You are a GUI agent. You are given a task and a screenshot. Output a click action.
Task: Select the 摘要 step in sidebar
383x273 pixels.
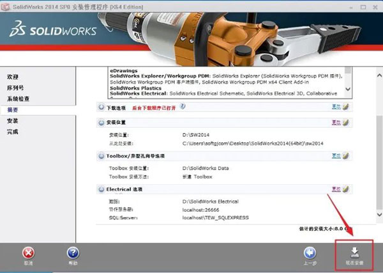pos(13,110)
